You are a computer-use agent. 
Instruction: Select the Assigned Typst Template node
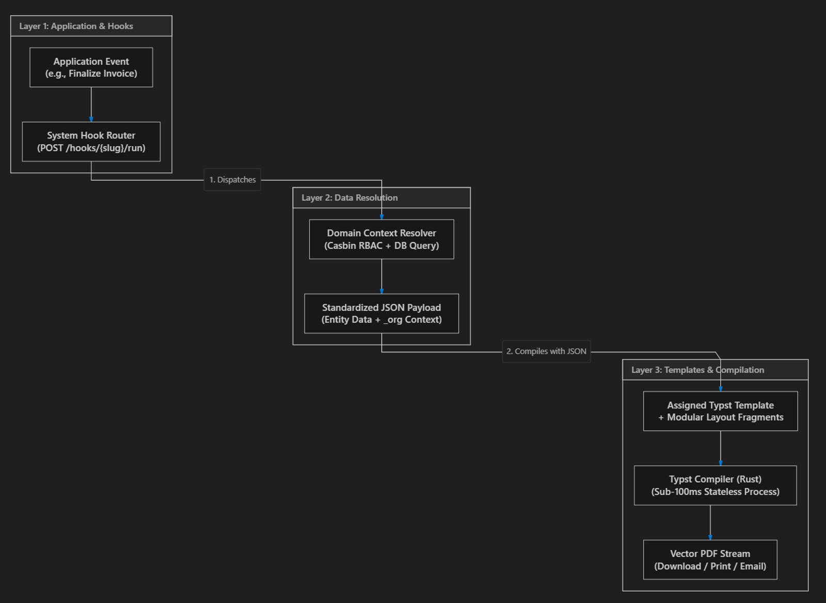[720, 411]
